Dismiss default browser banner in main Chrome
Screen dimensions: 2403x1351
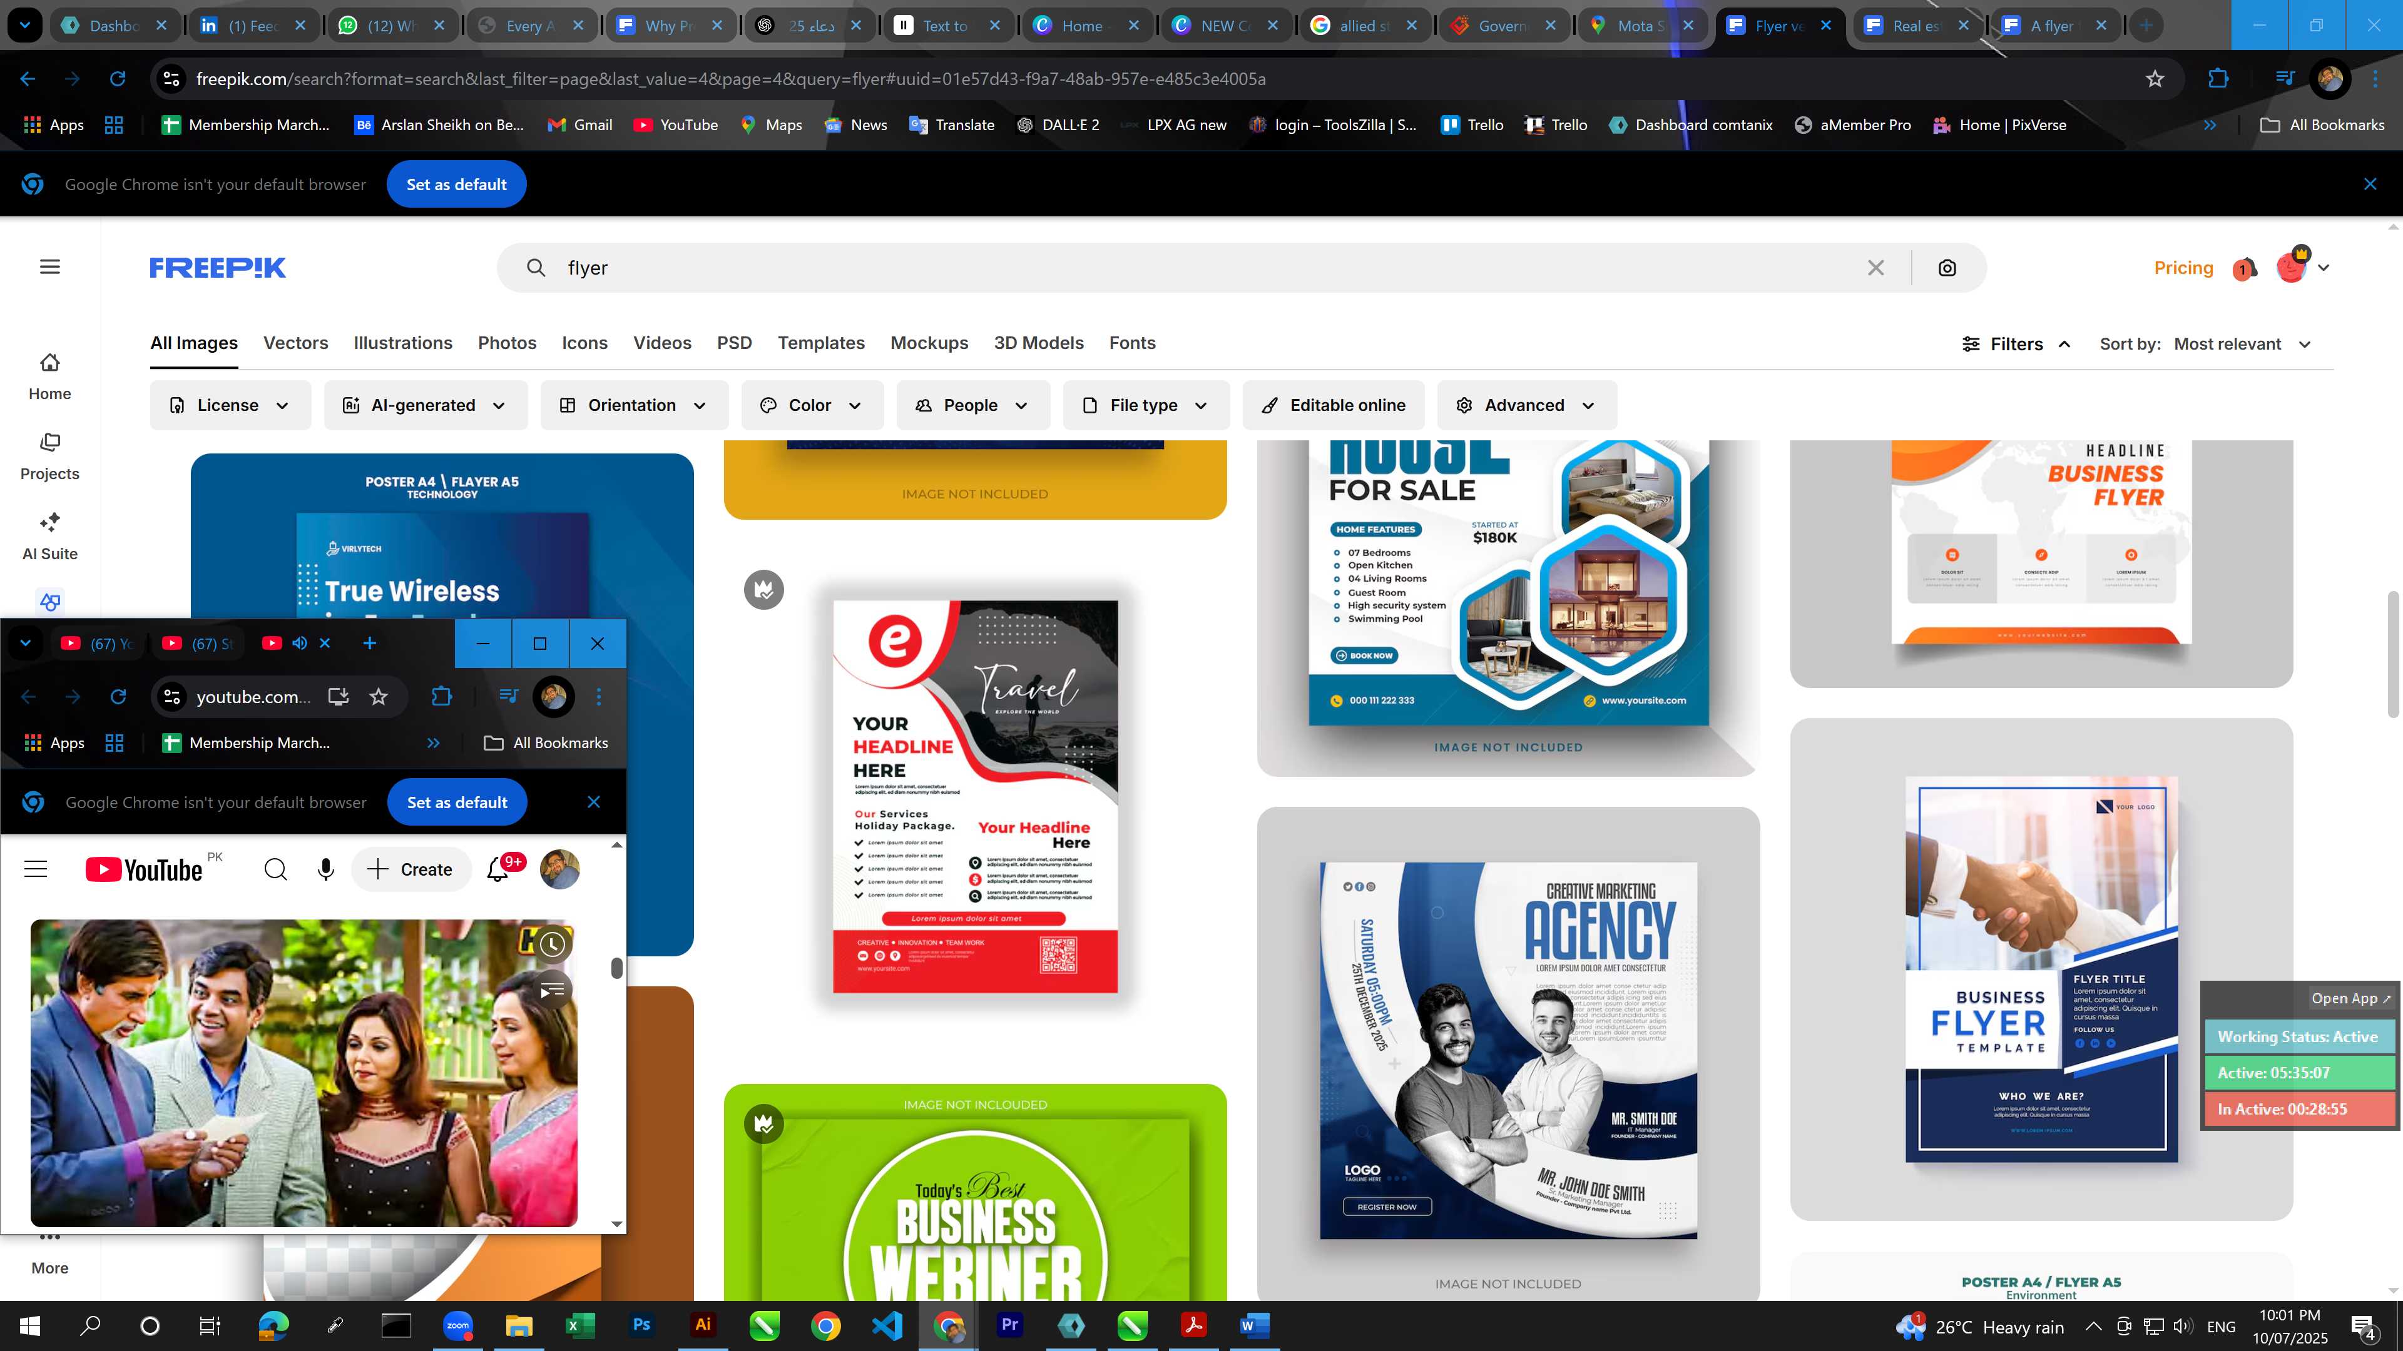[x=2369, y=185]
